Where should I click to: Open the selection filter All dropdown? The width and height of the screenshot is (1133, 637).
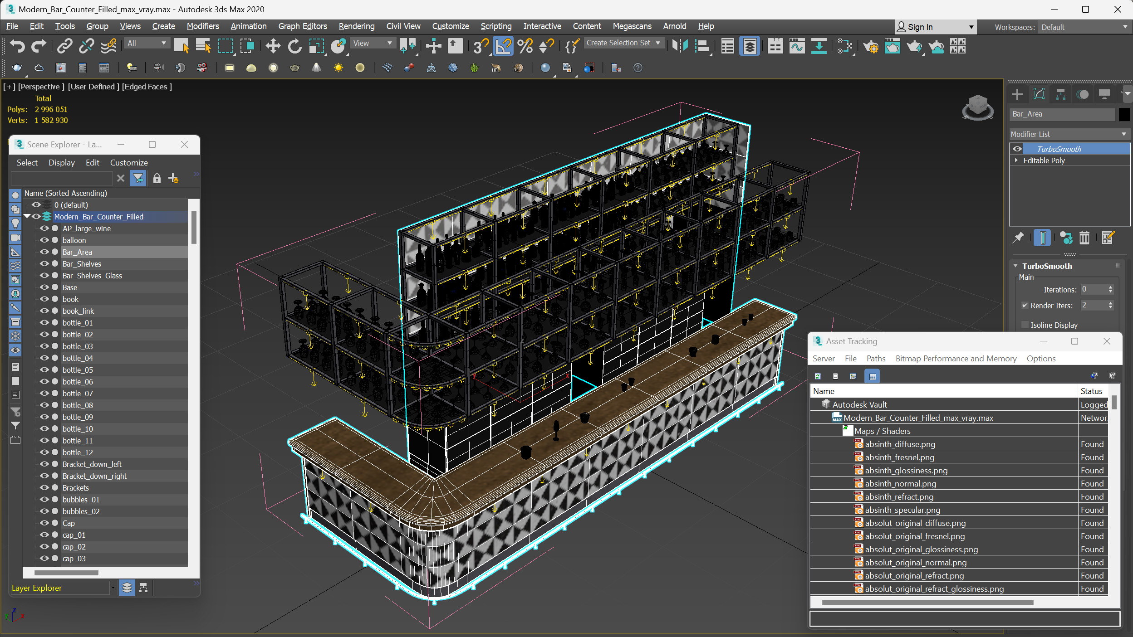[x=147, y=43]
